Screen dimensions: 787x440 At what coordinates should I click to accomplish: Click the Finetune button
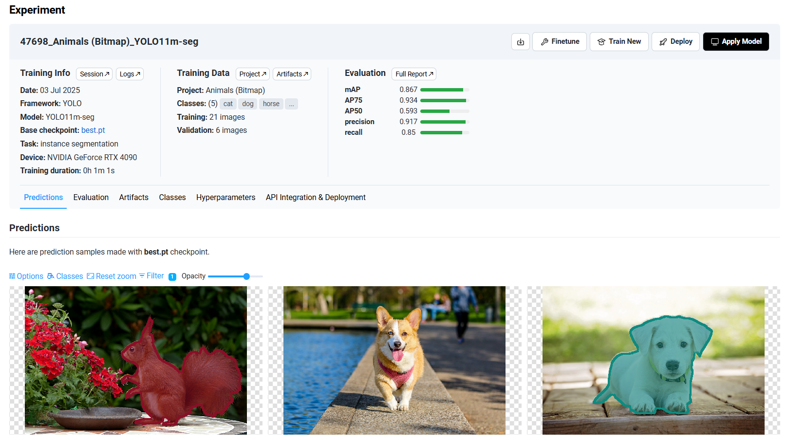[560, 42]
